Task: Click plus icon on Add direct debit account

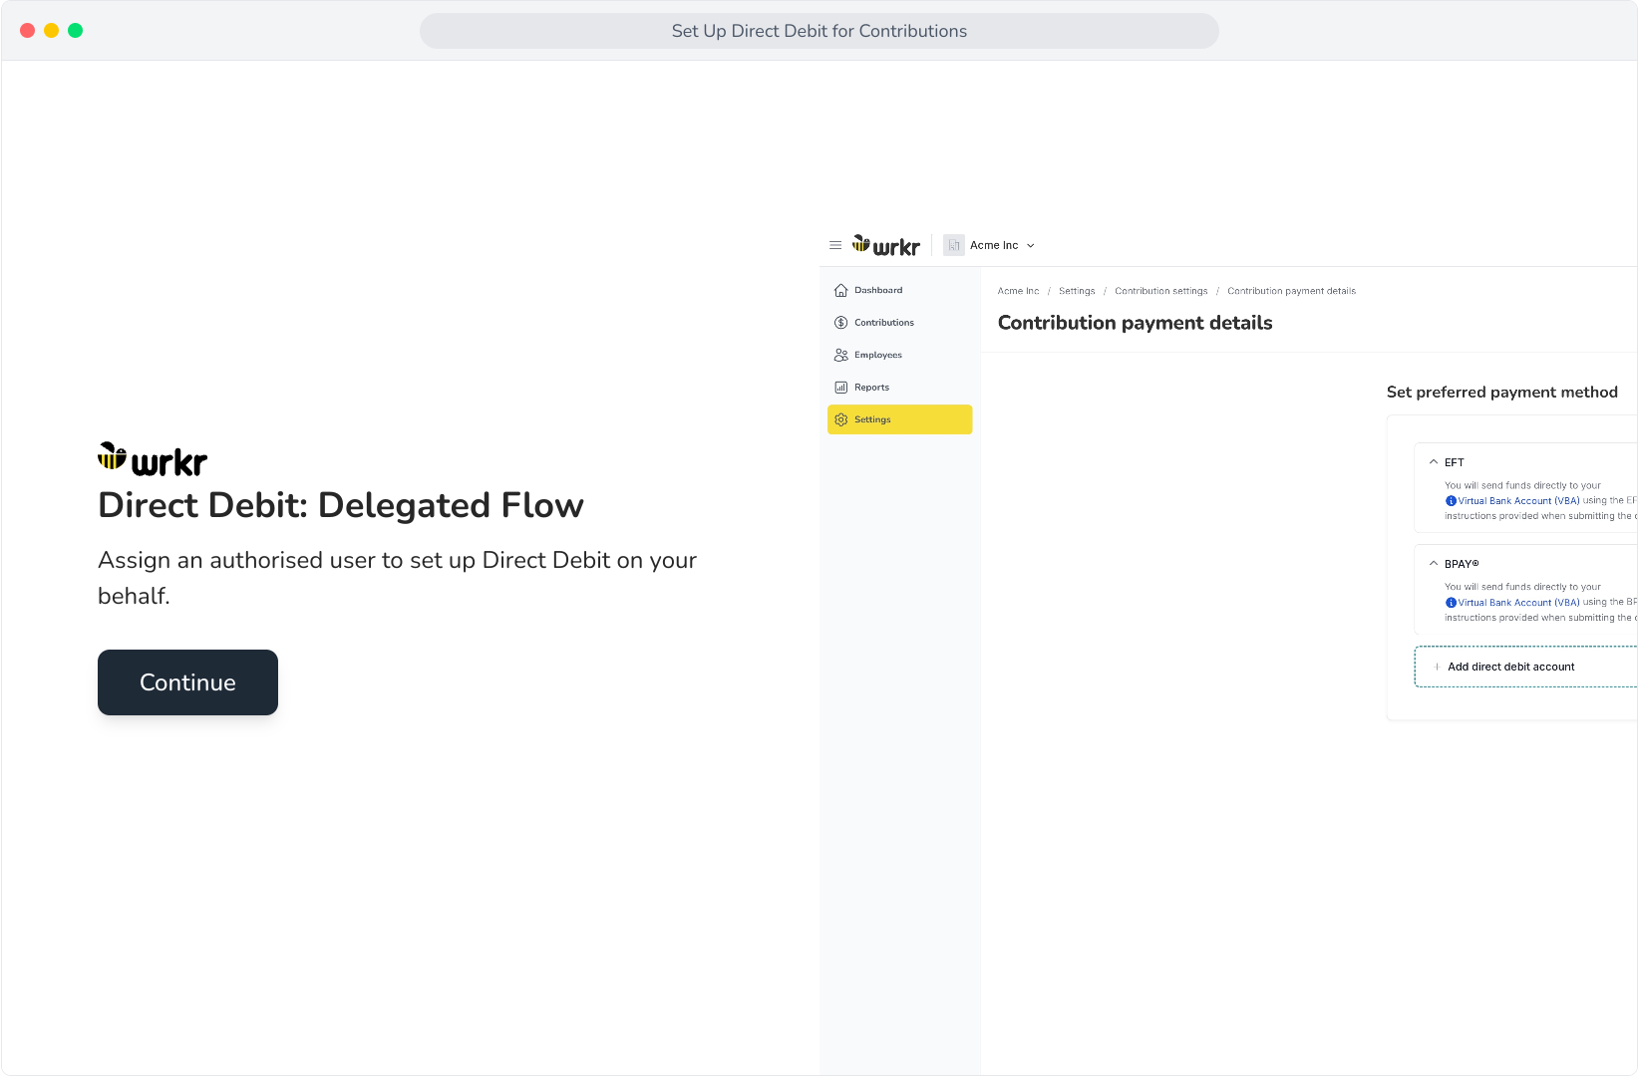Action: pyautogui.click(x=1437, y=667)
